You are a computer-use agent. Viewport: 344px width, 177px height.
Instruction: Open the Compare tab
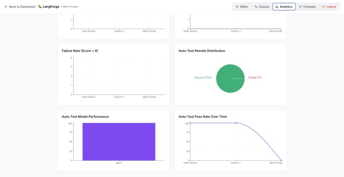[x=307, y=7]
